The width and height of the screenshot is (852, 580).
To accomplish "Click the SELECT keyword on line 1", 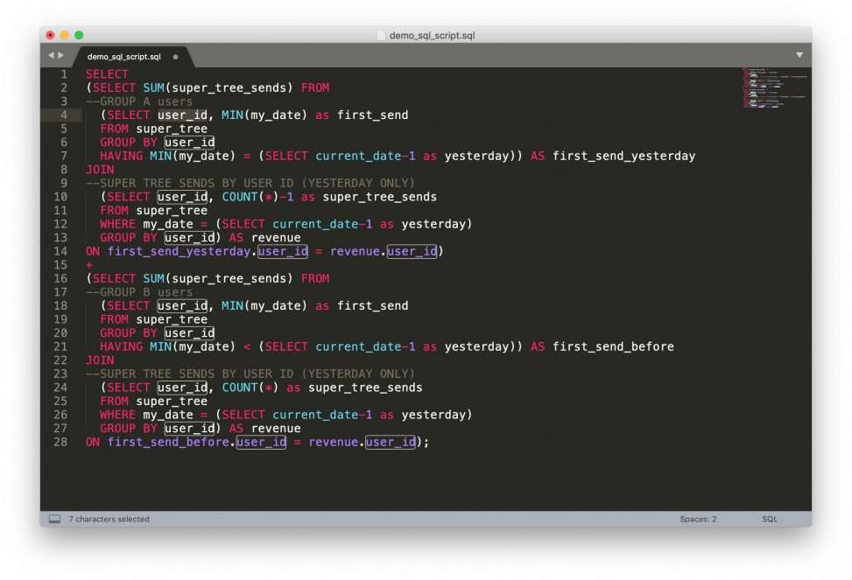I will 107,74.
